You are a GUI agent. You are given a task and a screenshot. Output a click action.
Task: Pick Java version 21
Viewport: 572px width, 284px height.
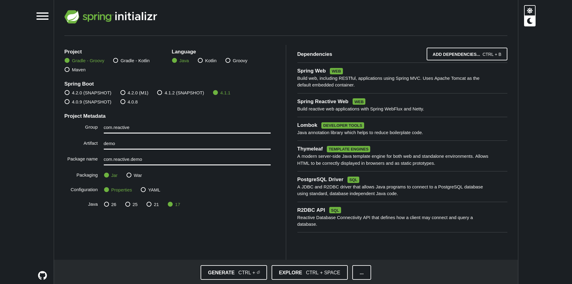[x=153, y=205]
